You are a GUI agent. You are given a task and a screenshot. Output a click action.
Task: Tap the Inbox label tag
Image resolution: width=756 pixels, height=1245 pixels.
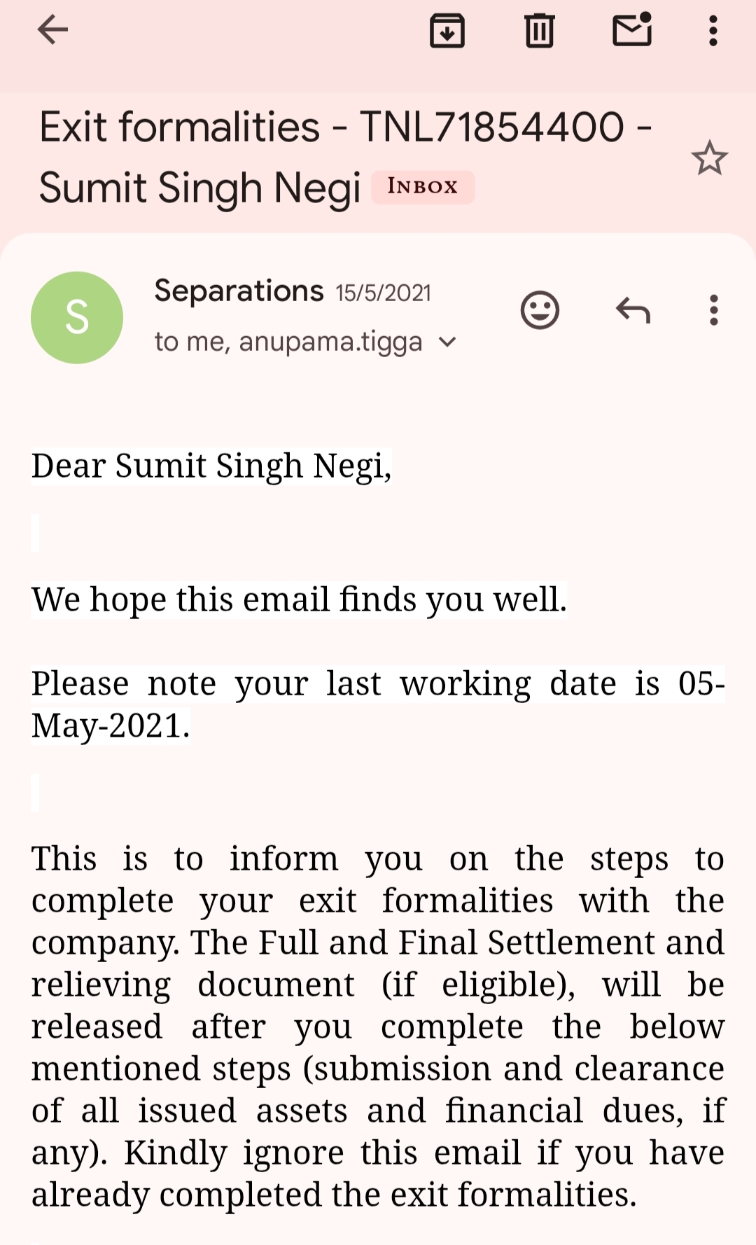(x=422, y=187)
